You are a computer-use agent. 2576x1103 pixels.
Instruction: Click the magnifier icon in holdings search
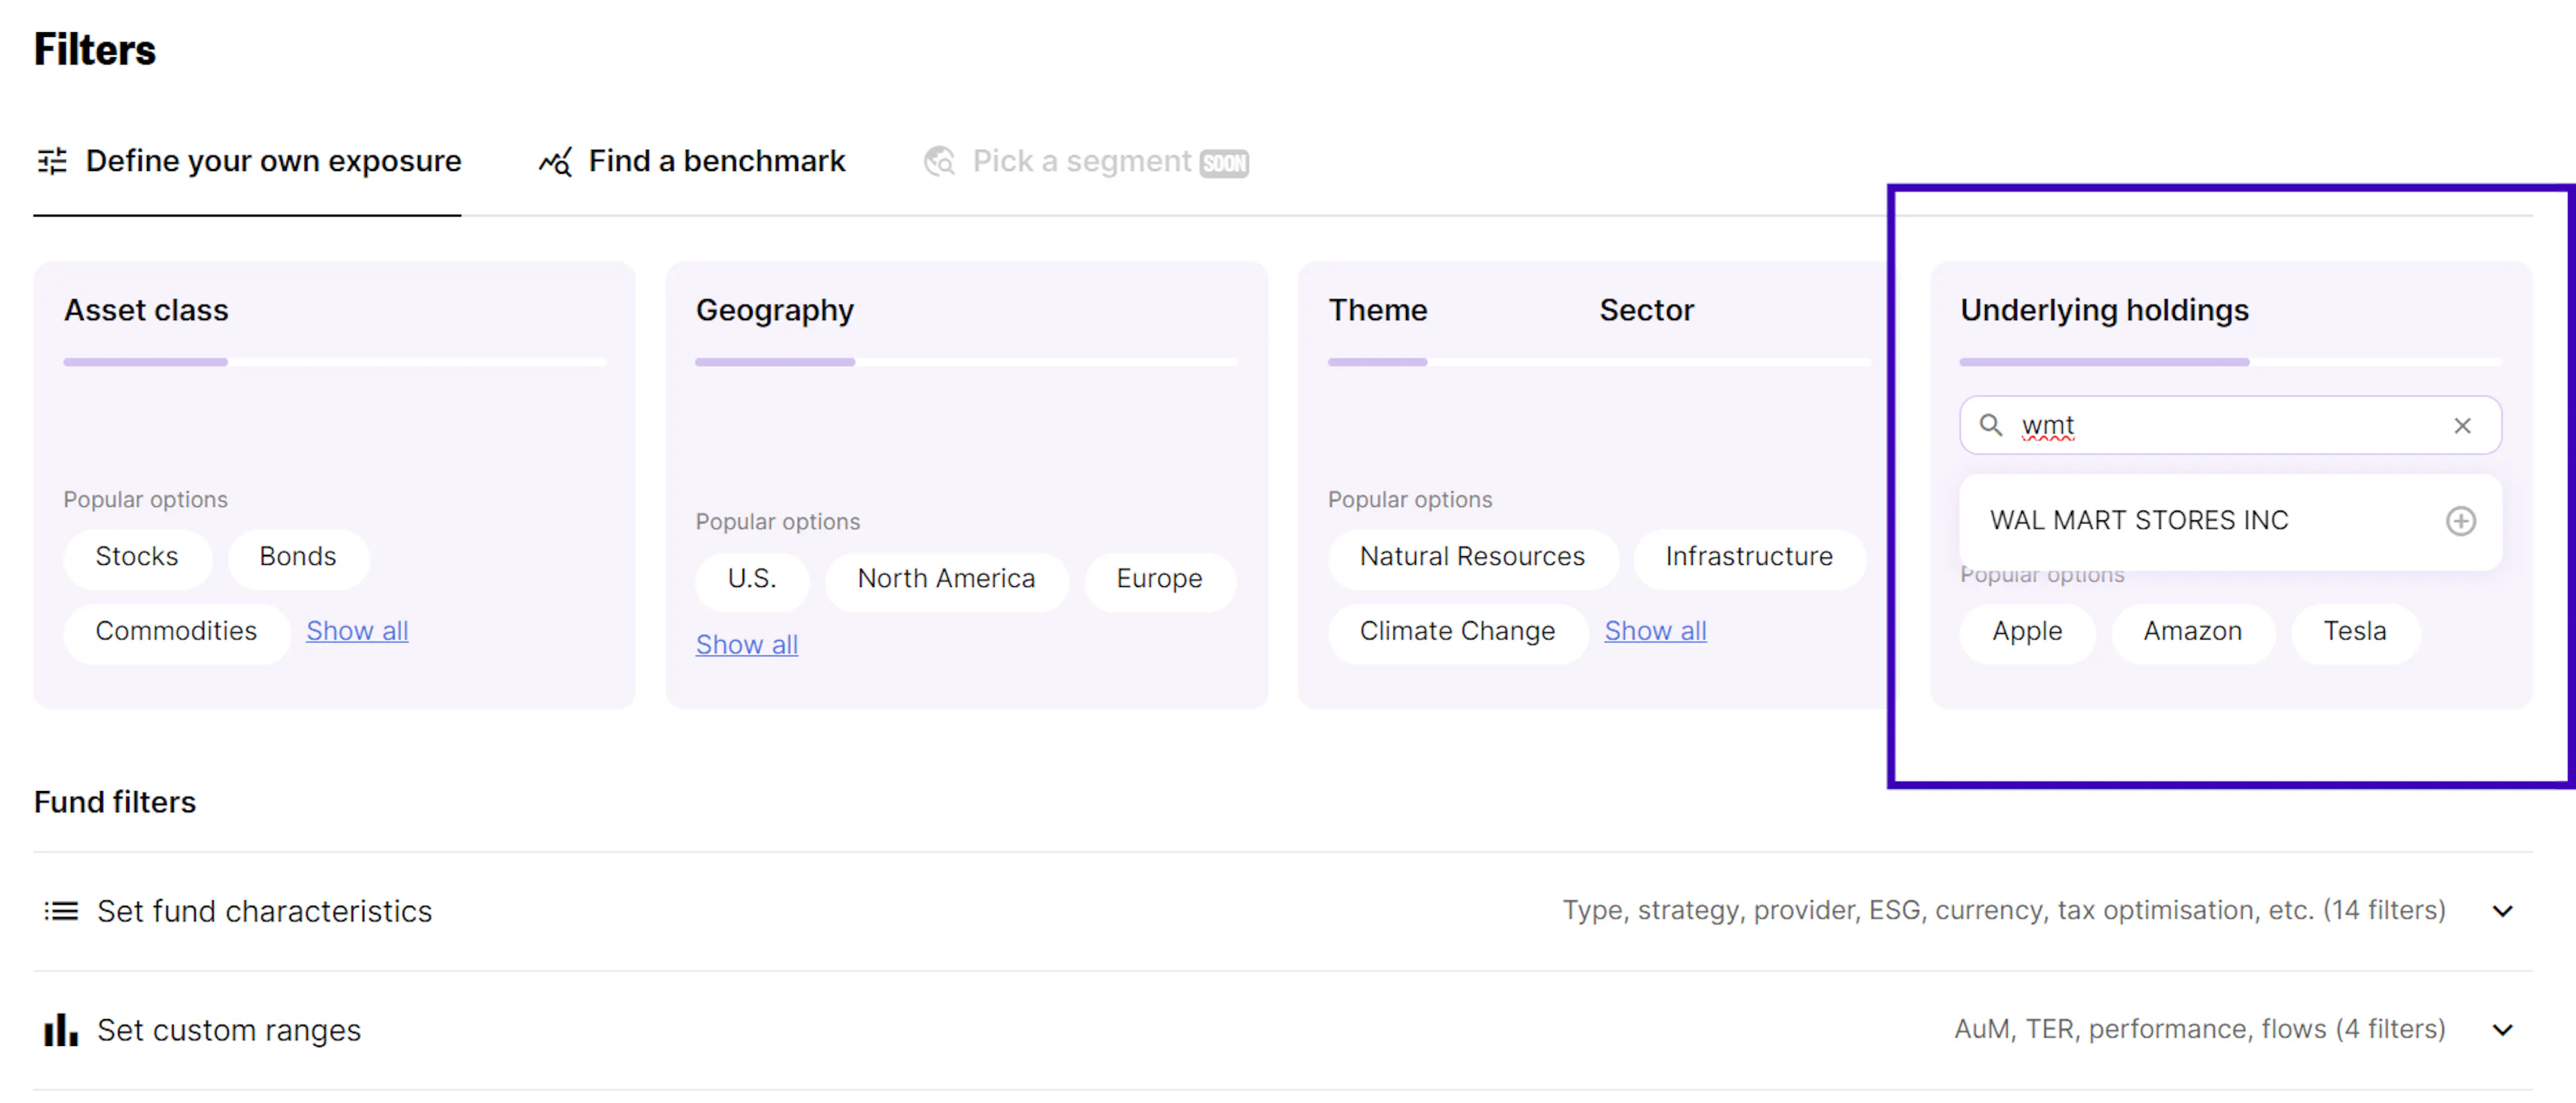(1991, 425)
